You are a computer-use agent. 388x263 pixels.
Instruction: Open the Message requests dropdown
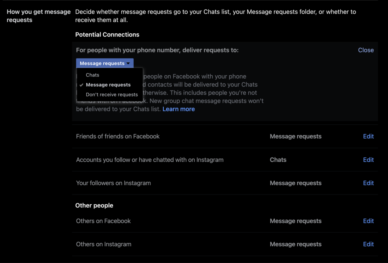[x=105, y=63]
